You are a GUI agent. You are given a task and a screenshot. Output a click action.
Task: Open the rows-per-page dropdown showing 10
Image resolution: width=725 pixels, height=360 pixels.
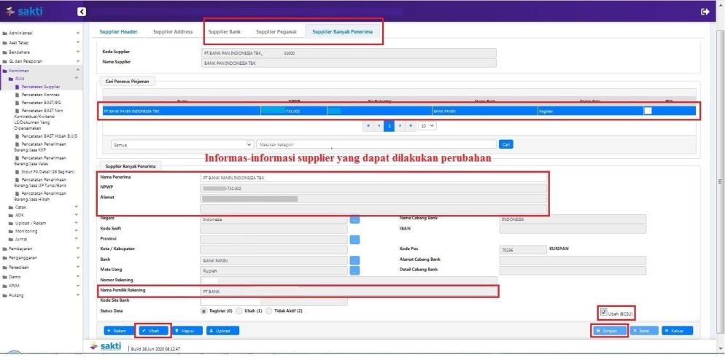pos(428,125)
